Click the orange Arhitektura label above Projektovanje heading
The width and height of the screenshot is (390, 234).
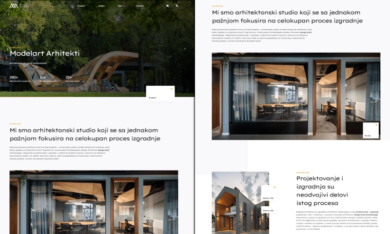coord(303,172)
